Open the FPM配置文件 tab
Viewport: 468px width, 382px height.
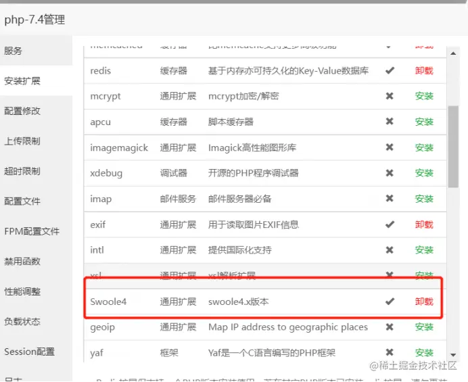click(32, 231)
